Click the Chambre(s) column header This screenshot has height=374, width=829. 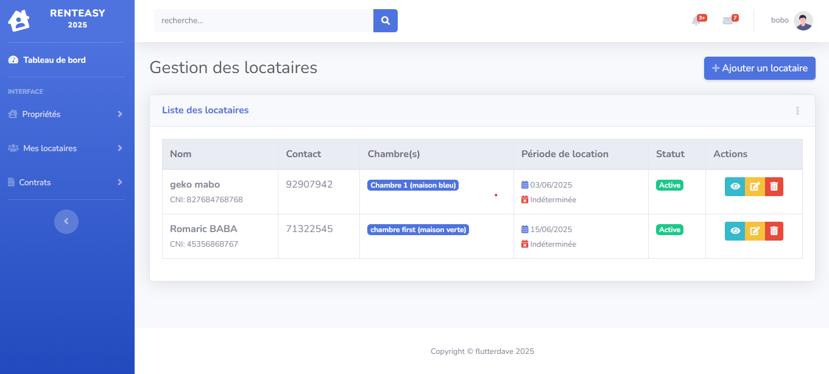click(437, 154)
